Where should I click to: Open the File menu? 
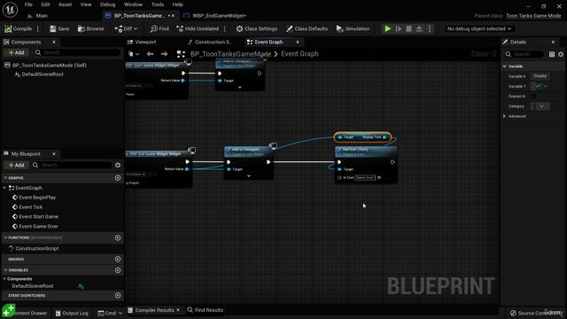(x=28, y=4)
